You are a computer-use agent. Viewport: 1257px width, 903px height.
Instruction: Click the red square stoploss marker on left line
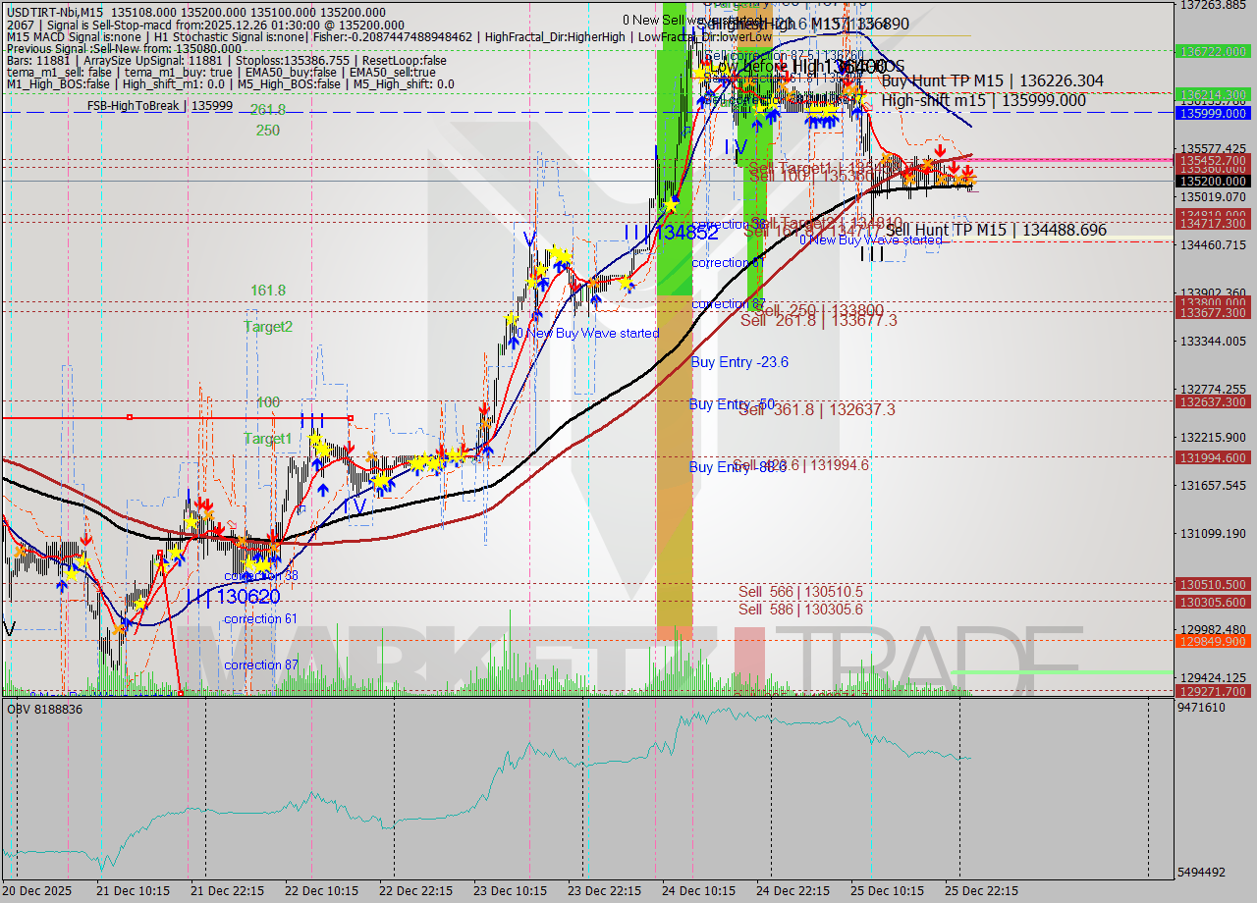(131, 416)
